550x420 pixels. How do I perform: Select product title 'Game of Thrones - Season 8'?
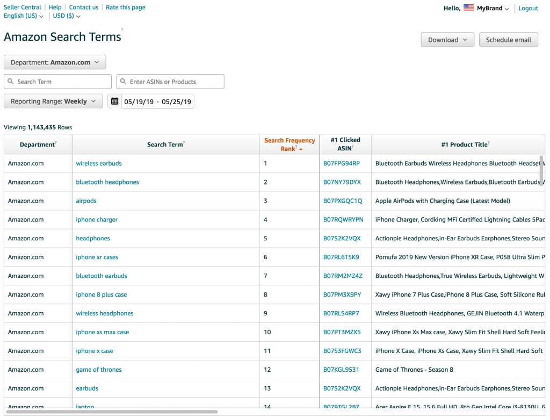point(414,369)
